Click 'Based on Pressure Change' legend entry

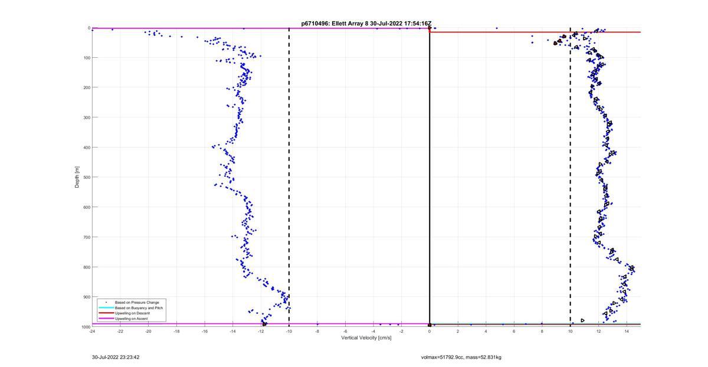tap(136, 303)
